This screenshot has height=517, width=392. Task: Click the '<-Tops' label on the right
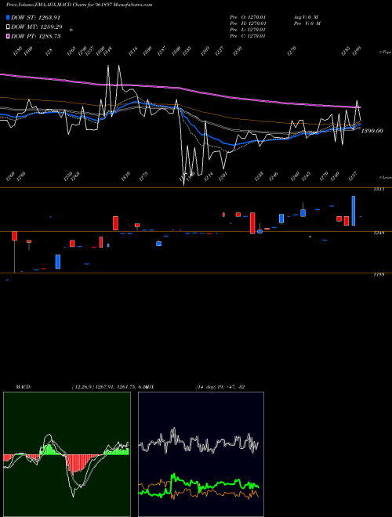click(x=385, y=52)
